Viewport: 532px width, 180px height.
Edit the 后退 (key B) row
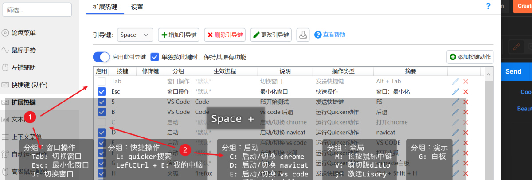tap(456, 112)
